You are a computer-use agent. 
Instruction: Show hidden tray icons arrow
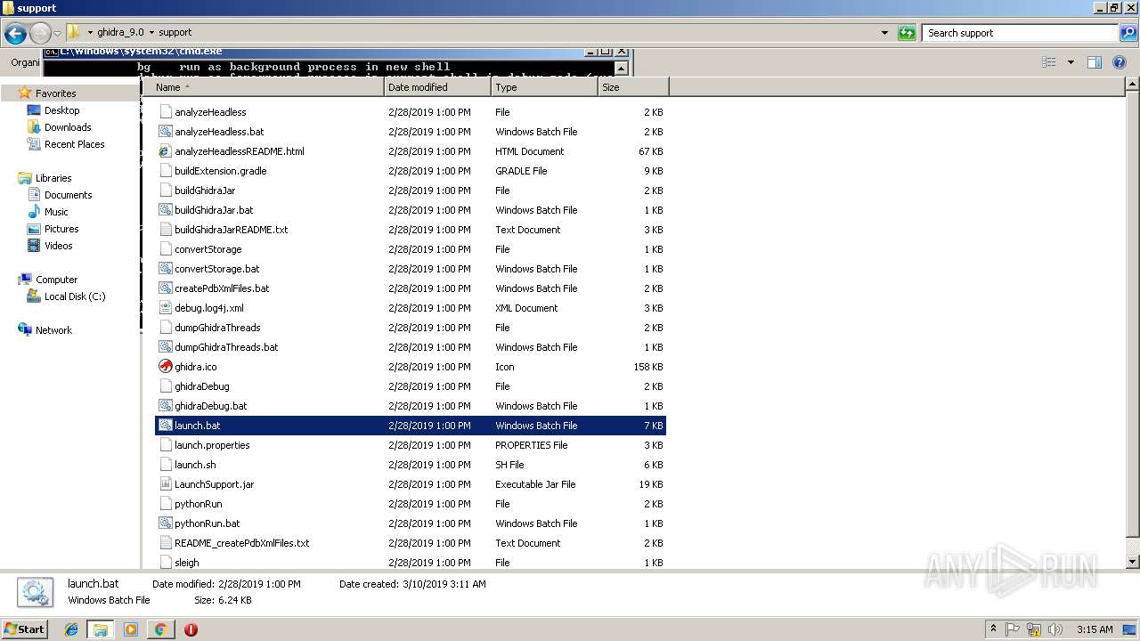(994, 629)
